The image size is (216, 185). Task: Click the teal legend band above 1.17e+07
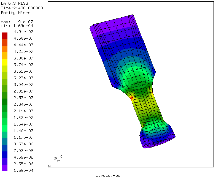[x=5, y=135]
